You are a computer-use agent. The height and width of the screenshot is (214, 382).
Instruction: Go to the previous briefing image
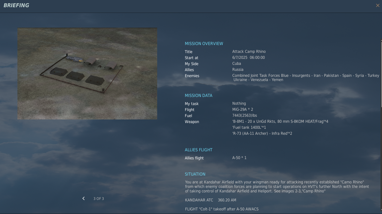click(x=84, y=198)
